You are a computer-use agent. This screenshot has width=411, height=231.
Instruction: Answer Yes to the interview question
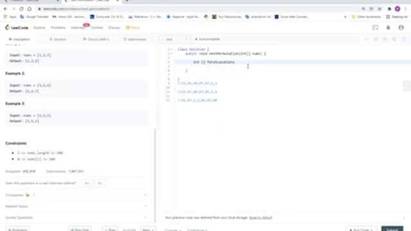[87, 183]
